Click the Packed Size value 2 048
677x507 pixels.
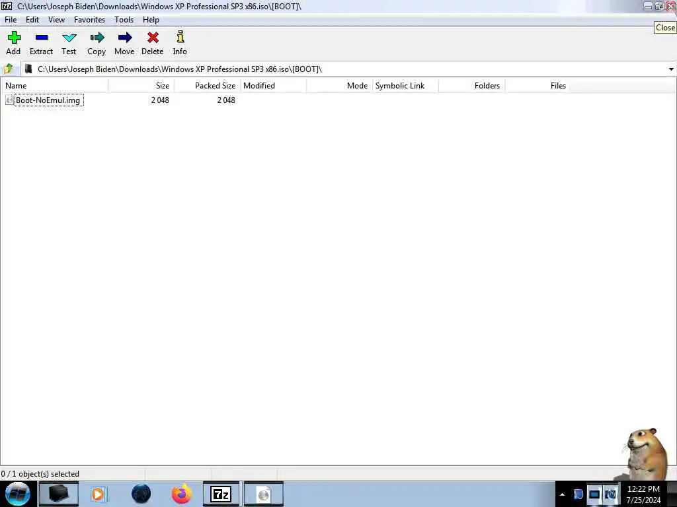(x=226, y=100)
